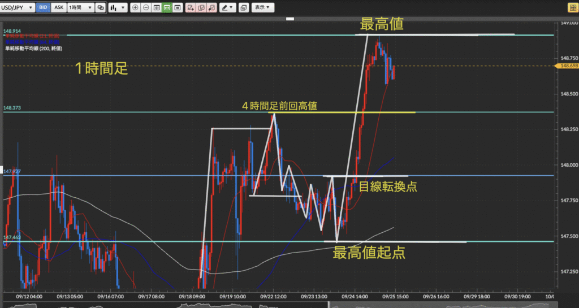This screenshot has height=308, width=579.
Task: Zoom in with the plus magnifier icon
Action: click(135, 8)
